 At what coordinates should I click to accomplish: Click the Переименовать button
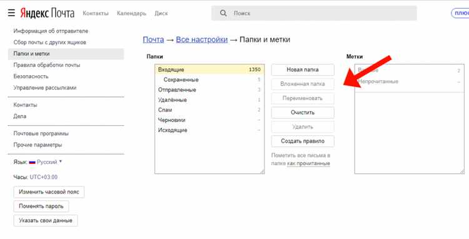click(303, 98)
